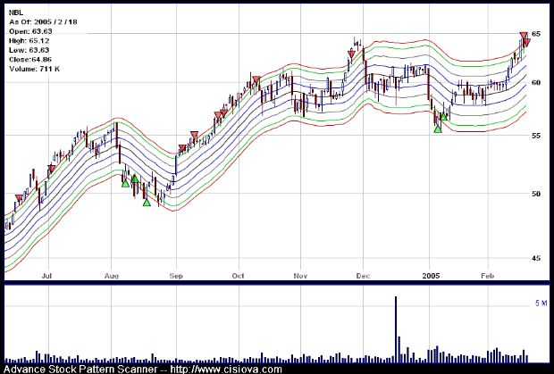Click the '5 M' volume axis label

click(541, 303)
